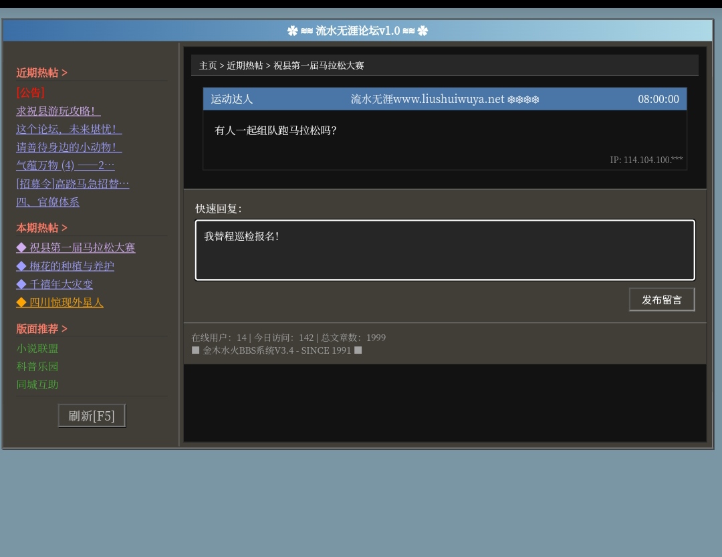Focus the 快速回复 reply text box
722x557 pixels.
click(x=445, y=250)
